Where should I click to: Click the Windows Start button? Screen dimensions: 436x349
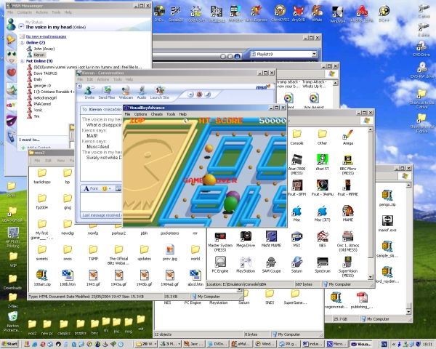click(10, 343)
